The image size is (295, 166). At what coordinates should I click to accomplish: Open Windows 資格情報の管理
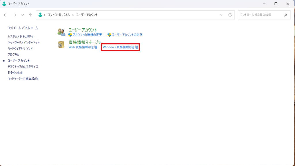(x=120, y=47)
